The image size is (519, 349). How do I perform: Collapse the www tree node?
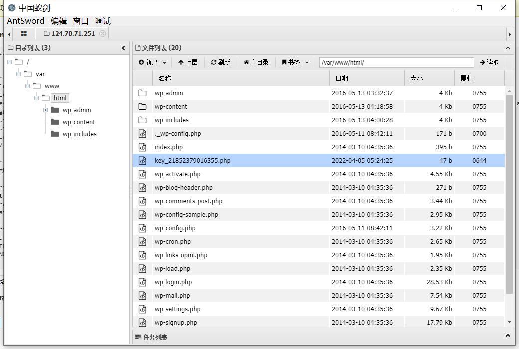click(27, 86)
